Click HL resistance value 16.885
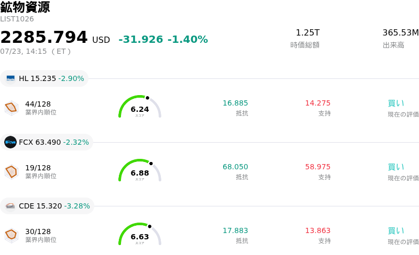The image size is (419, 255). click(x=235, y=103)
